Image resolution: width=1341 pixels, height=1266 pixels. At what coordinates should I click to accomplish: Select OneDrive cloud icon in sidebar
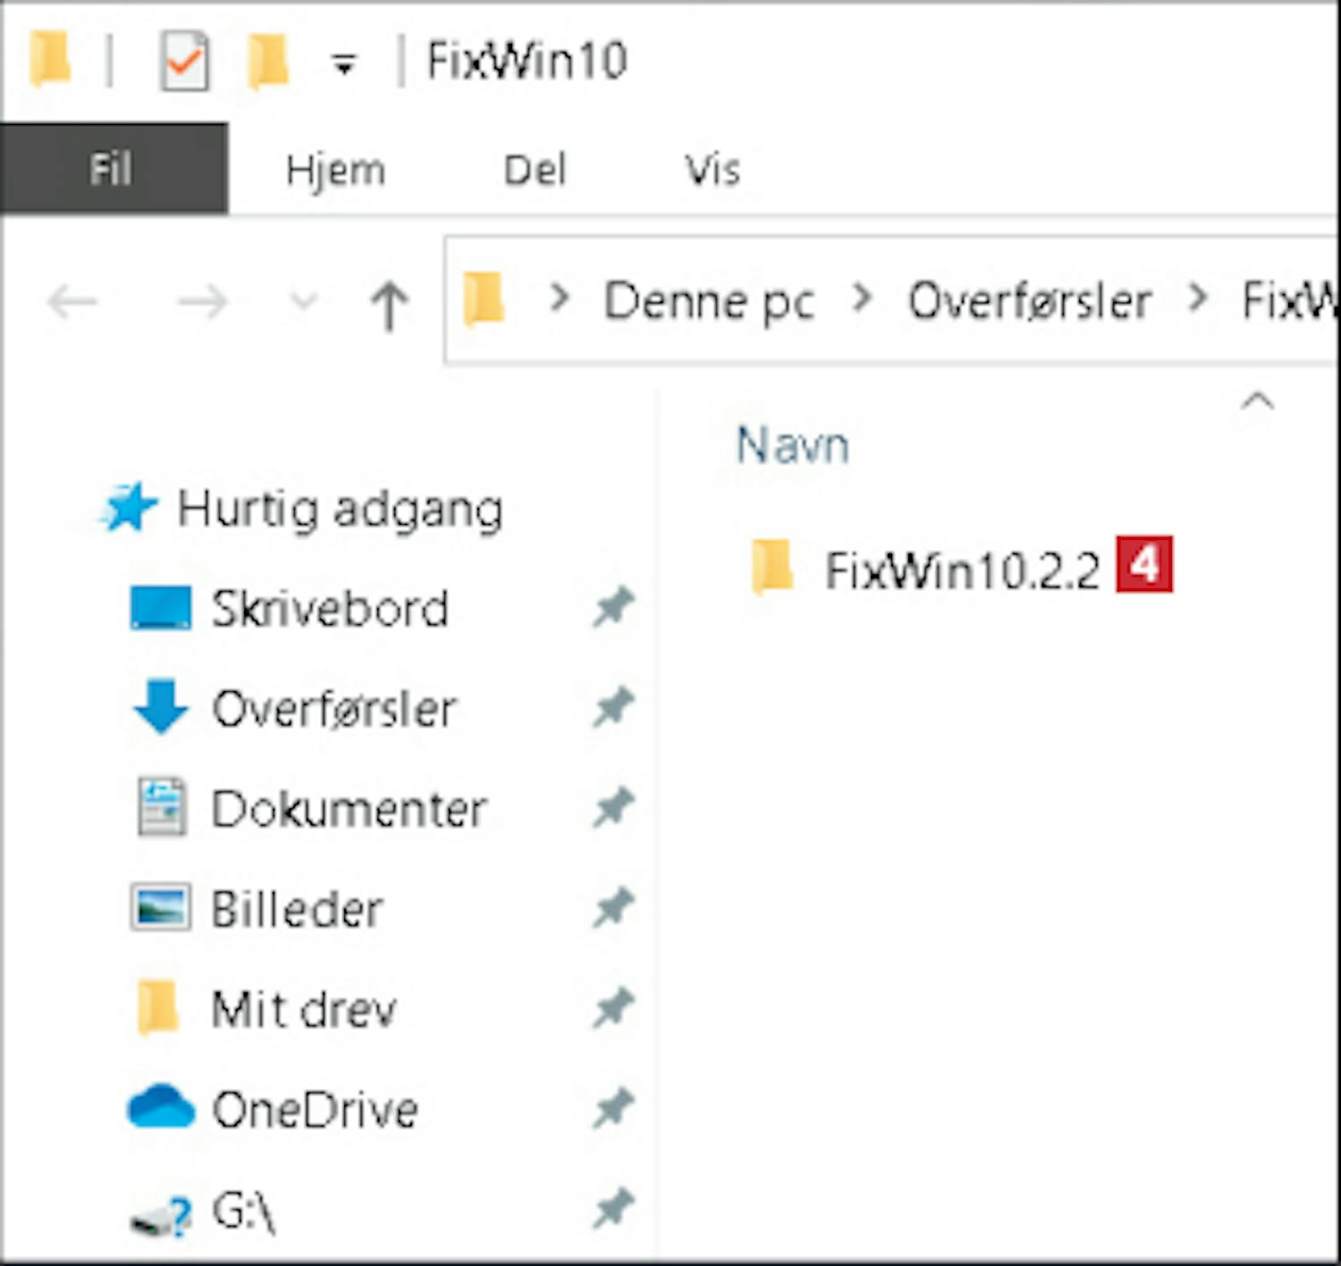160,1108
